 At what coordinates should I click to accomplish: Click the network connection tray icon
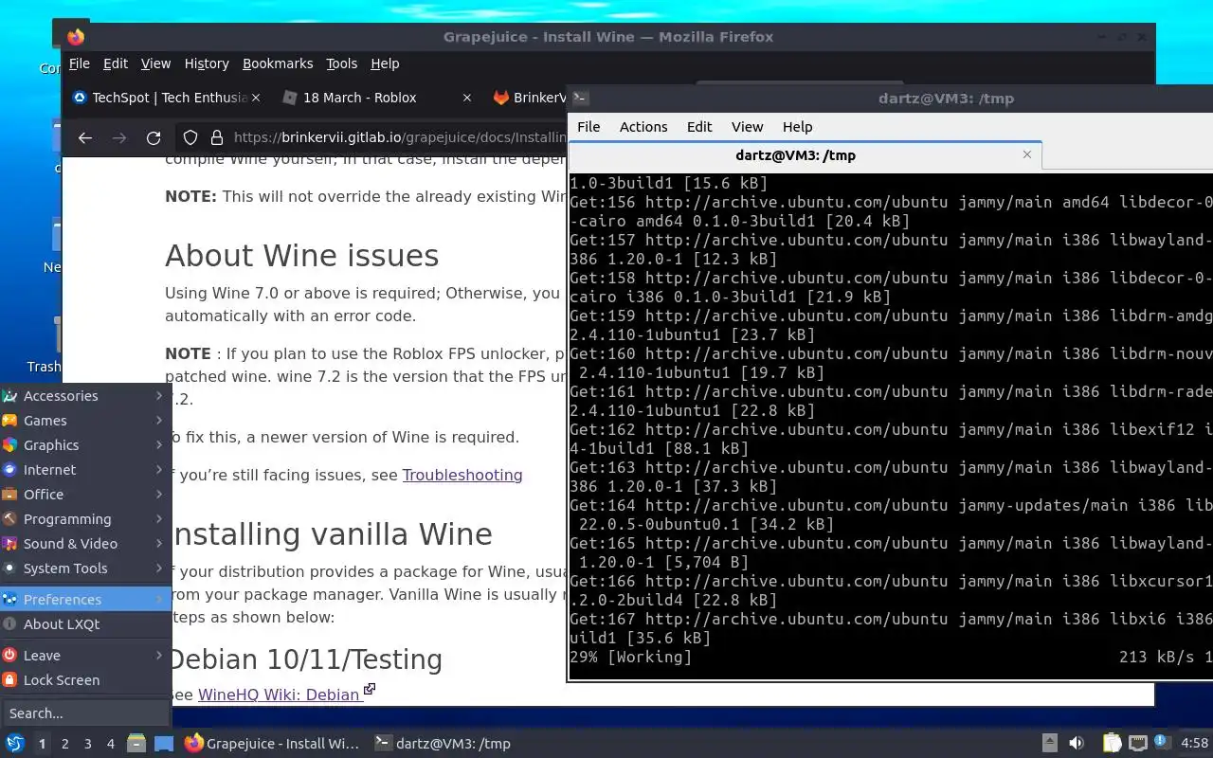(1138, 744)
